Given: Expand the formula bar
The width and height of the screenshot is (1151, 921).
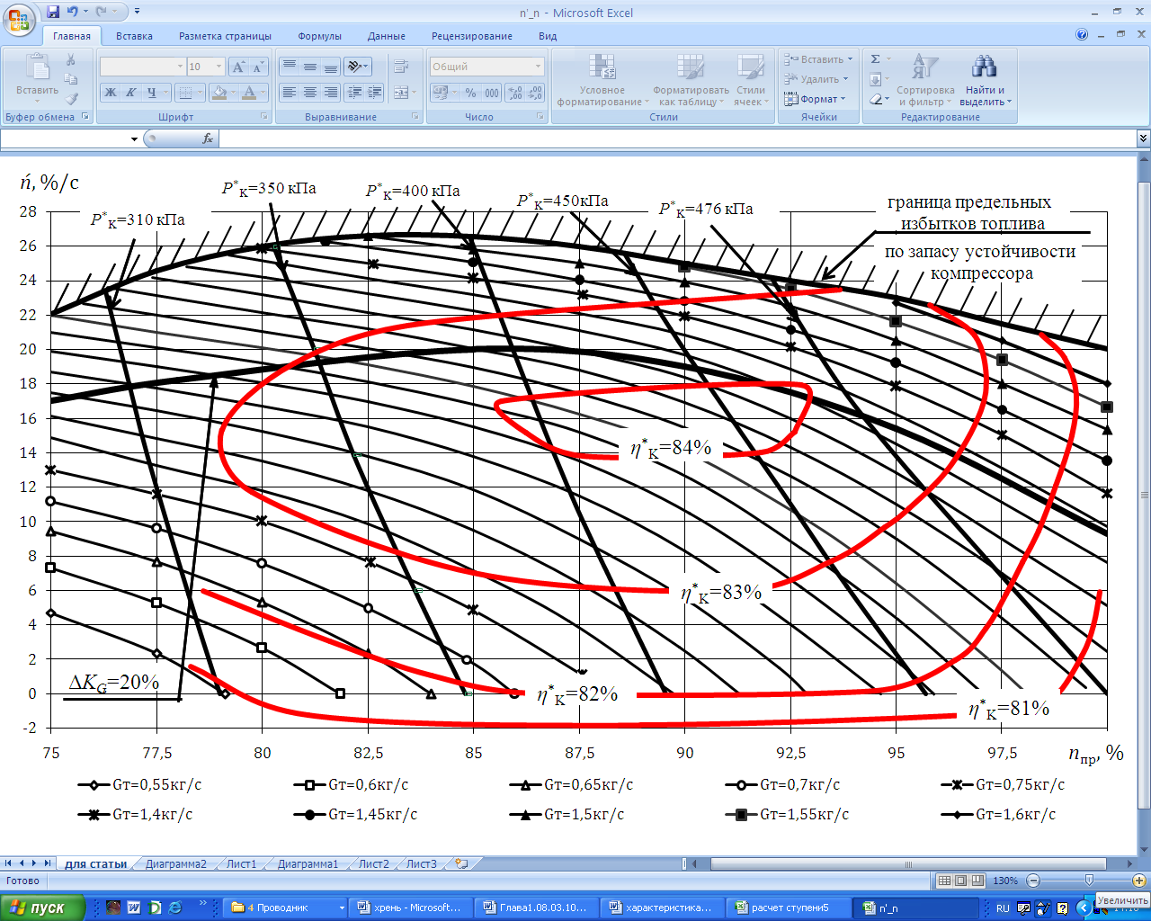Looking at the screenshot, I should point(1143,139).
